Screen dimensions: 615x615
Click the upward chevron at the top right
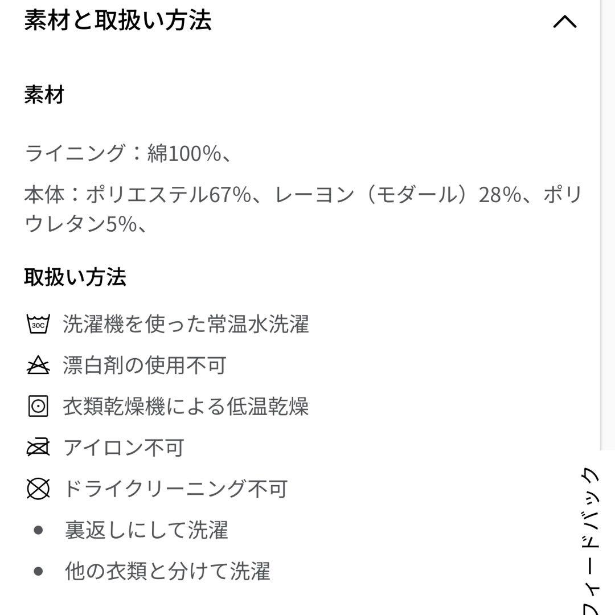coord(564,22)
